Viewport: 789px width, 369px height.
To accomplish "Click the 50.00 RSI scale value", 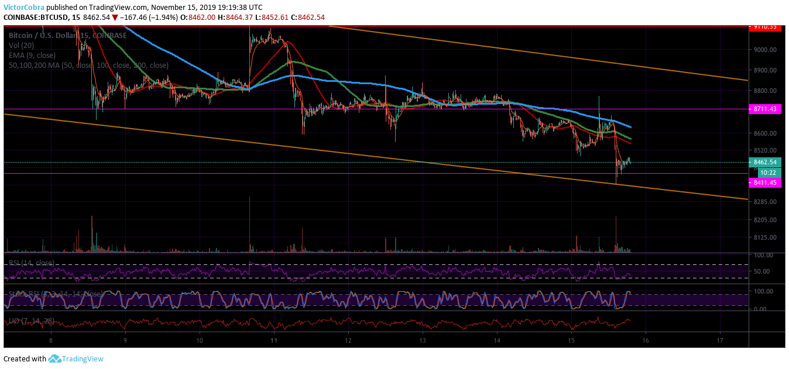I will 761,271.
